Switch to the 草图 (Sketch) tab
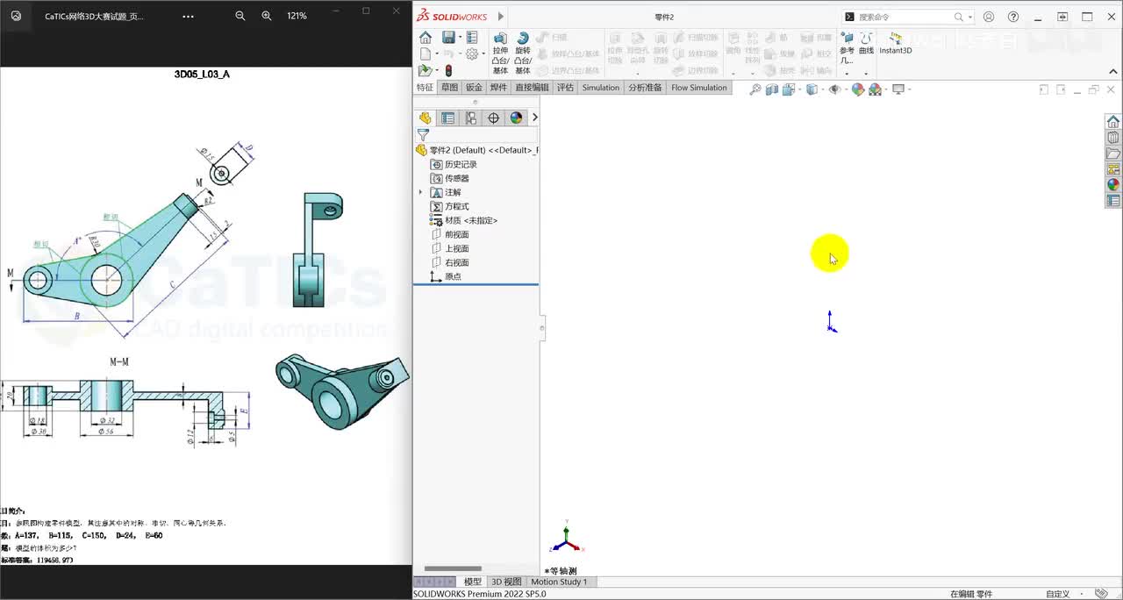 point(449,88)
